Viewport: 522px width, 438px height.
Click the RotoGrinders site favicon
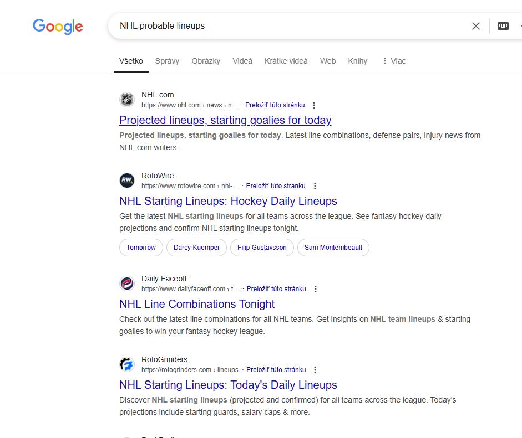[127, 364]
